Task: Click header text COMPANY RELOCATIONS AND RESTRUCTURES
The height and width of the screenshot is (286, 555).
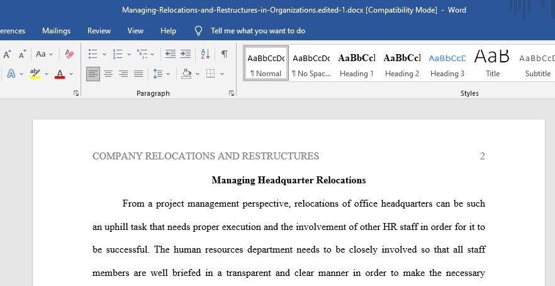Action: [x=206, y=156]
